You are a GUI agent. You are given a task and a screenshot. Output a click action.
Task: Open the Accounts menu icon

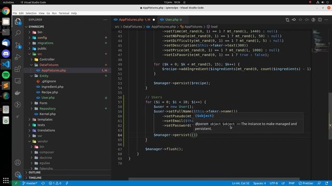[18, 162]
